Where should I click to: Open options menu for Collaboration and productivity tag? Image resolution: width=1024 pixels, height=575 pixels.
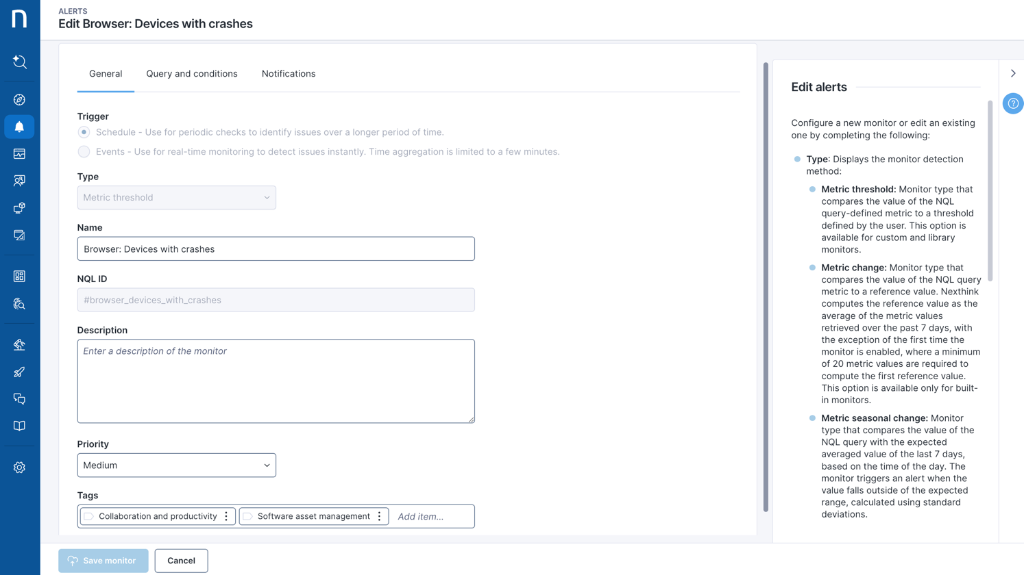tap(226, 516)
